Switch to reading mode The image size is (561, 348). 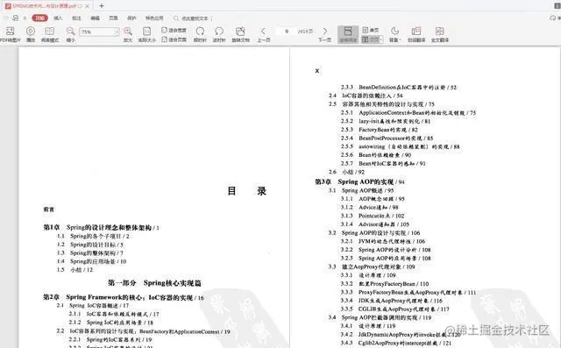coord(50,35)
